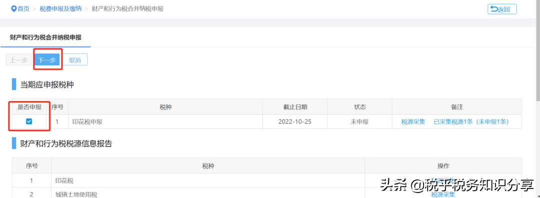Screen dimensions: 540x198
Task: Open 已采集税源1条（未申报1条）link
Action: (x=471, y=121)
